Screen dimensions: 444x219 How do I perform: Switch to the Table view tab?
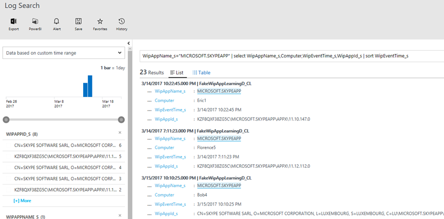201,73
